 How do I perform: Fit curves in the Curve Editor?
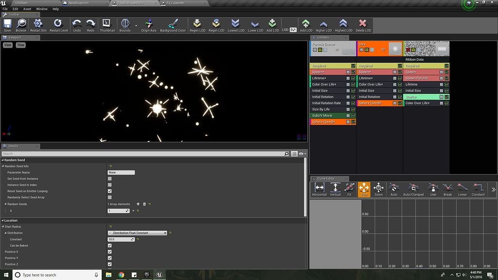click(x=351, y=189)
